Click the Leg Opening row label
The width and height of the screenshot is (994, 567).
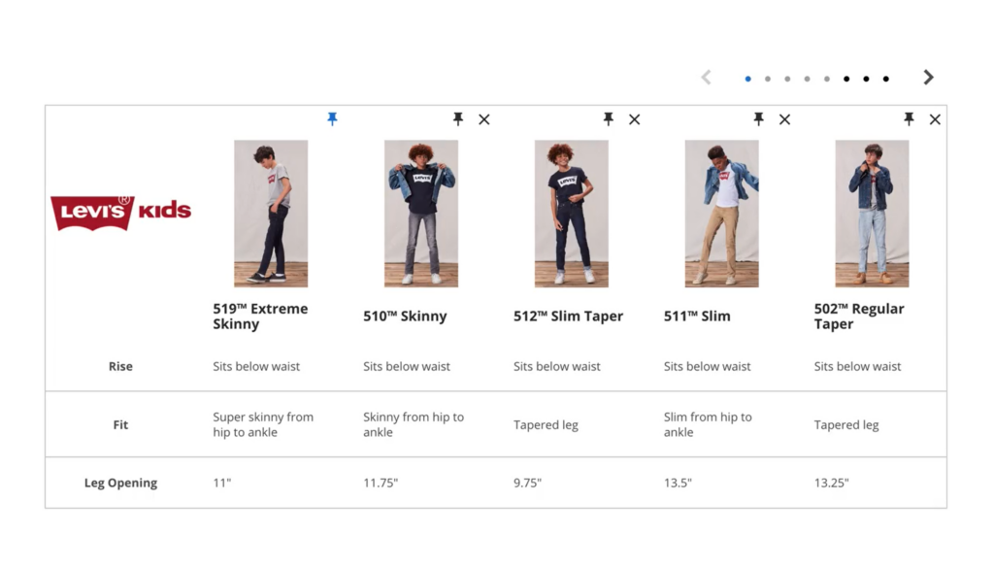(x=120, y=483)
